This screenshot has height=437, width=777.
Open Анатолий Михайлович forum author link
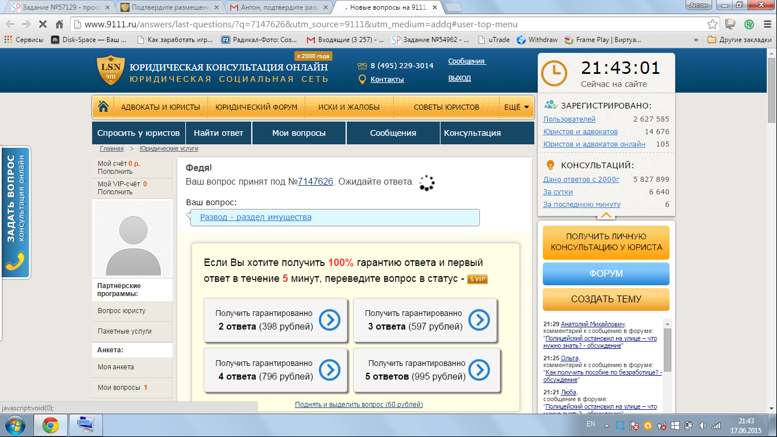(x=593, y=324)
